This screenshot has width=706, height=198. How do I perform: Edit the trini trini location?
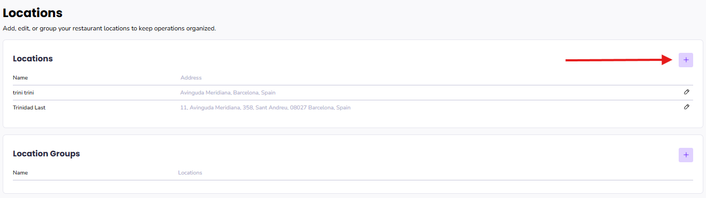coord(687,92)
